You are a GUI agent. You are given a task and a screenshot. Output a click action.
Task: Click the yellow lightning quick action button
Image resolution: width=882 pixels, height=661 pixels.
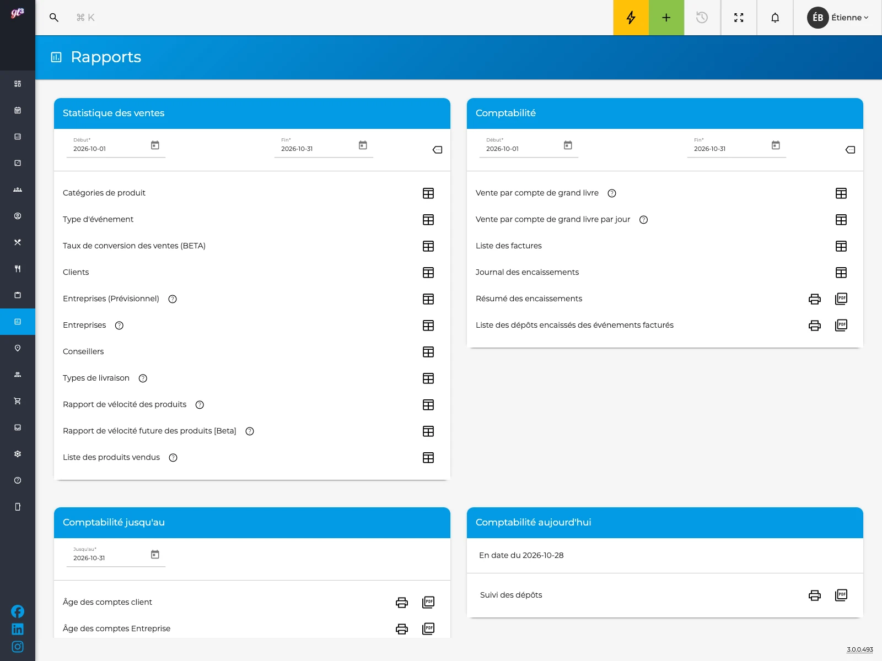tap(631, 18)
